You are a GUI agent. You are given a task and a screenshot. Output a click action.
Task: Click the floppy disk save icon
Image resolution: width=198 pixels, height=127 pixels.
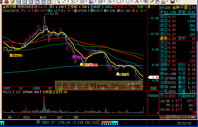(x=173, y=1)
